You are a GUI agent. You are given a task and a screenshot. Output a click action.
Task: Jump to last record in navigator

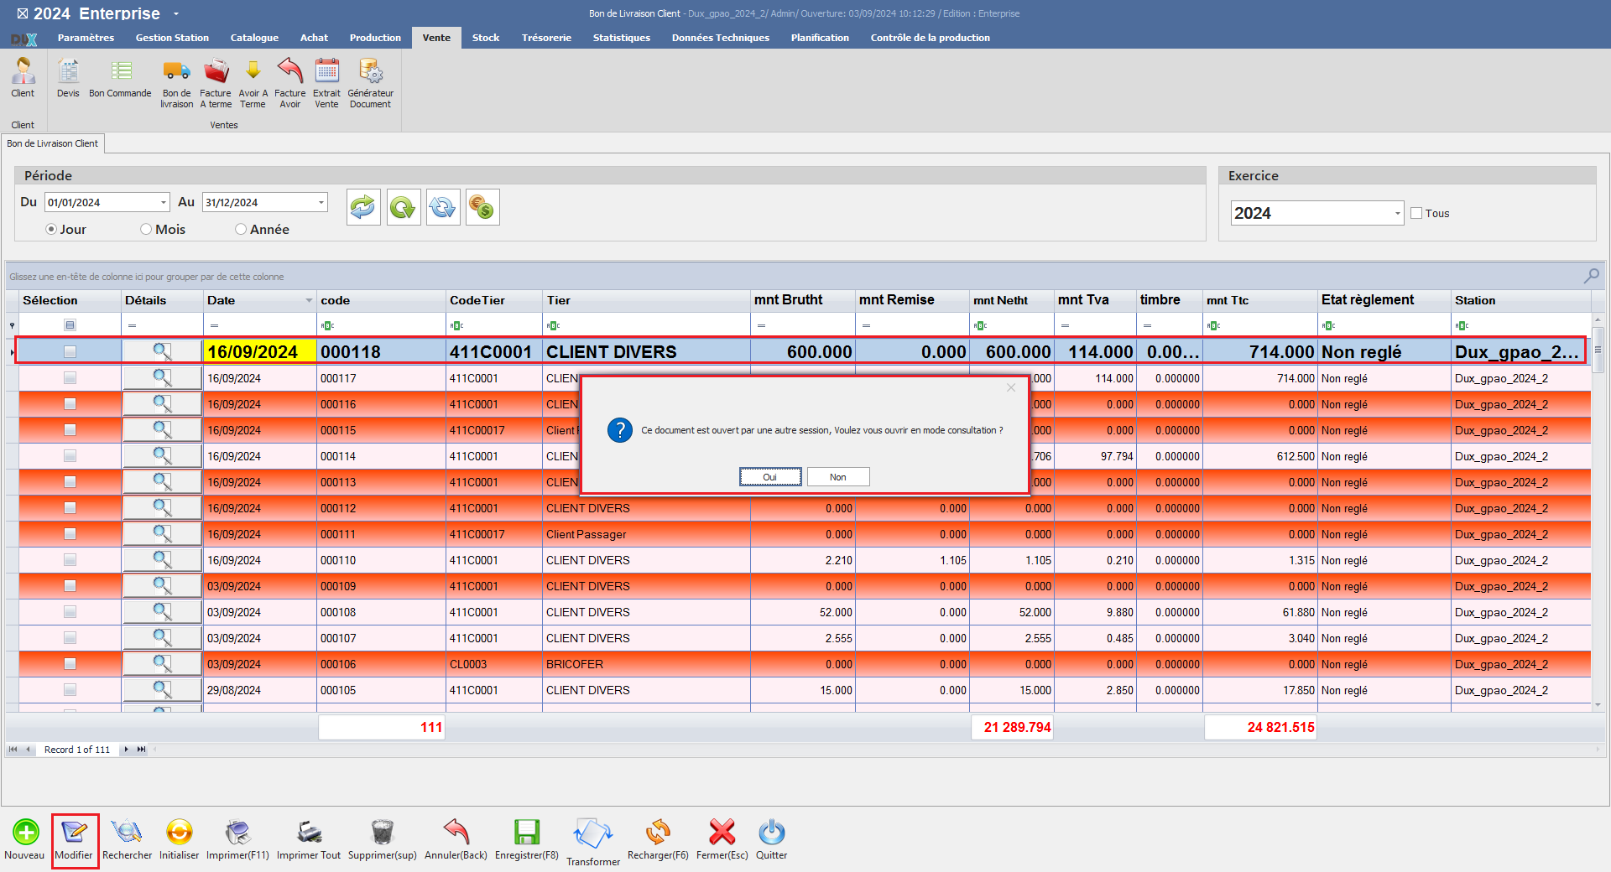[x=141, y=750]
